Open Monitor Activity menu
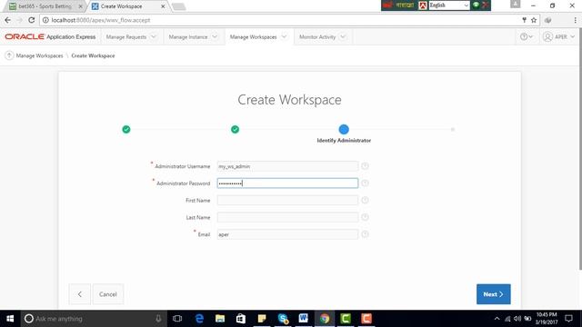The width and height of the screenshot is (582, 327). 317,37
